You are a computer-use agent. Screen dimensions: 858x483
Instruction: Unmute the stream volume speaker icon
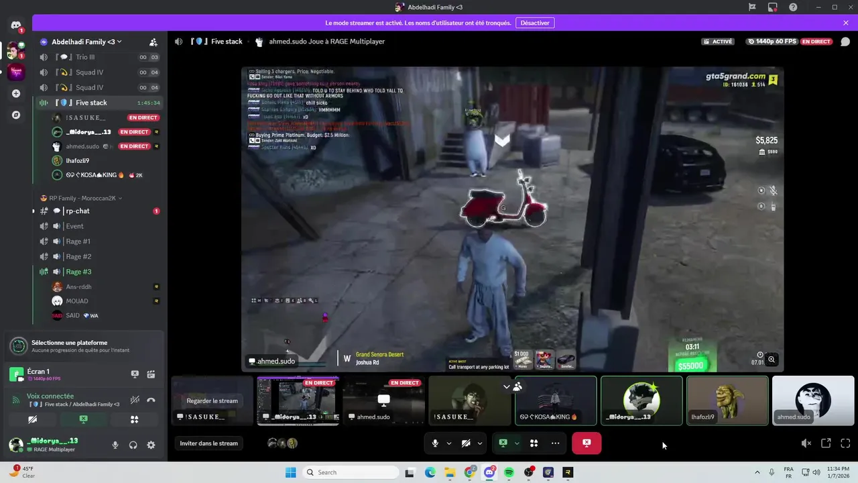(806, 443)
